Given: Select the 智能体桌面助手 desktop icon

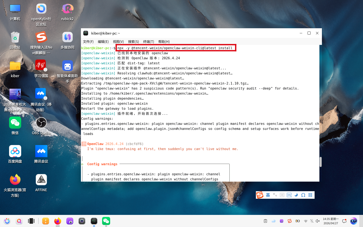Looking at the screenshot, I should [x=68, y=66].
